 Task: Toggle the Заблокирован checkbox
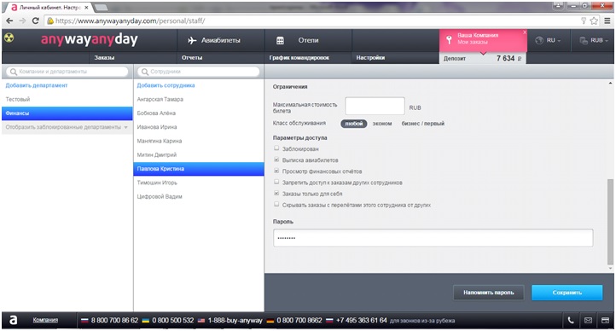click(x=276, y=148)
